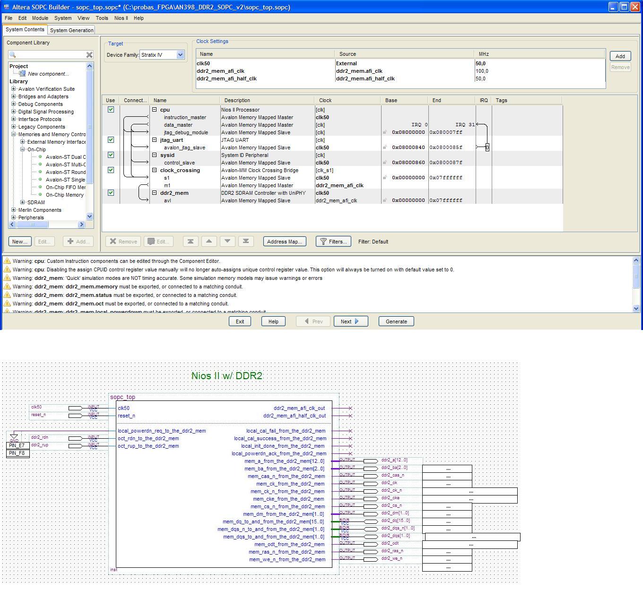The height and width of the screenshot is (608, 643).
Task: Click lock icon beside base address 0x08000840
Action: point(385,148)
